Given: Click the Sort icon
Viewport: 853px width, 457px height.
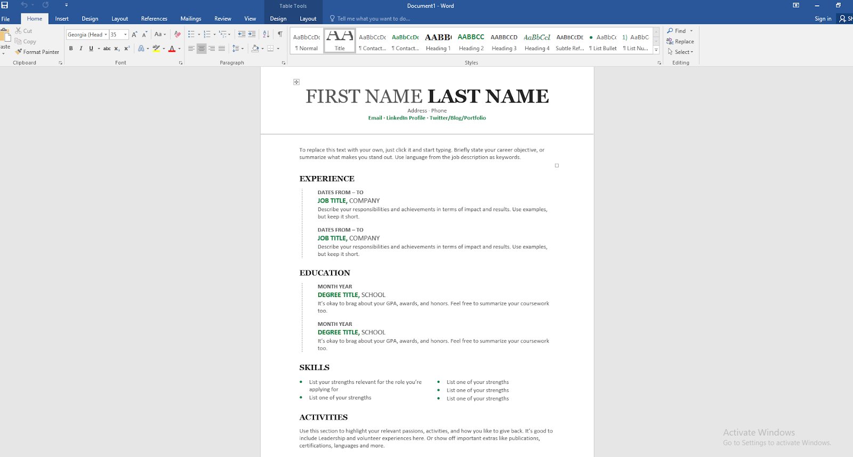Looking at the screenshot, I should pyautogui.click(x=266, y=34).
